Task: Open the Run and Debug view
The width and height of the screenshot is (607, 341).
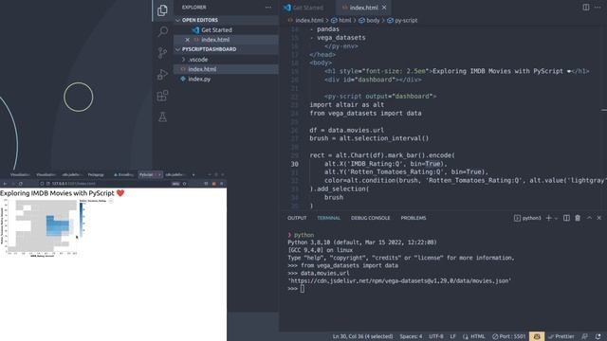Action: pyautogui.click(x=162, y=74)
